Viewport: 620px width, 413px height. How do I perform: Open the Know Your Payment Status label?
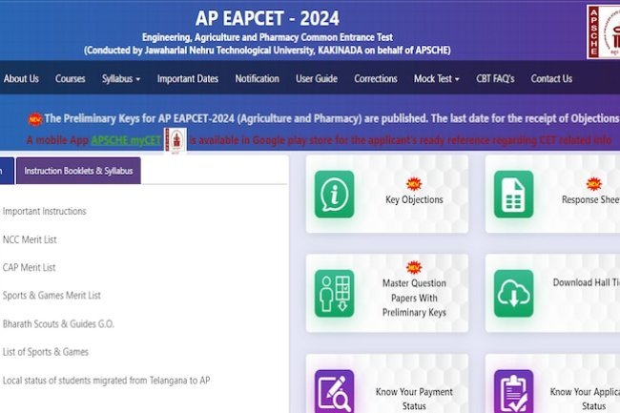pyautogui.click(x=414, y=399)
